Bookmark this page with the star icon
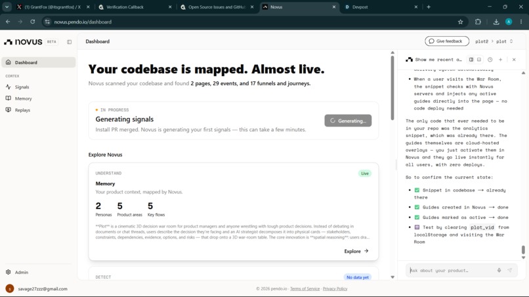The width and height of the screenshot is (529, 297). (460, 22)
